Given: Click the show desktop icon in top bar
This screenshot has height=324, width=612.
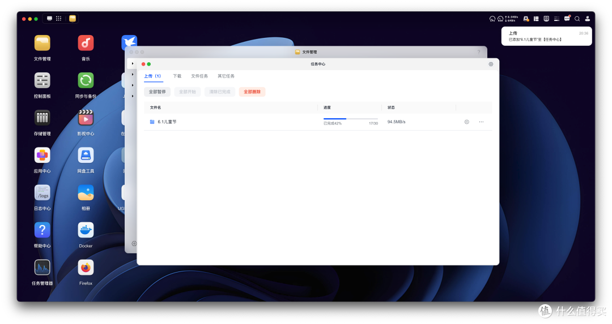Looking at the screenshot, I should (49, 18).
